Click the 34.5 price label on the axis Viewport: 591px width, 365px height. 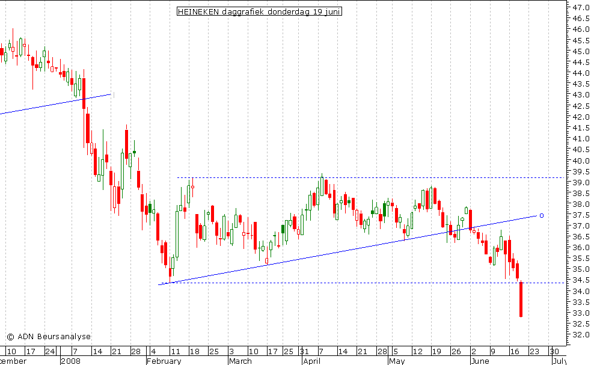point(581,280)
